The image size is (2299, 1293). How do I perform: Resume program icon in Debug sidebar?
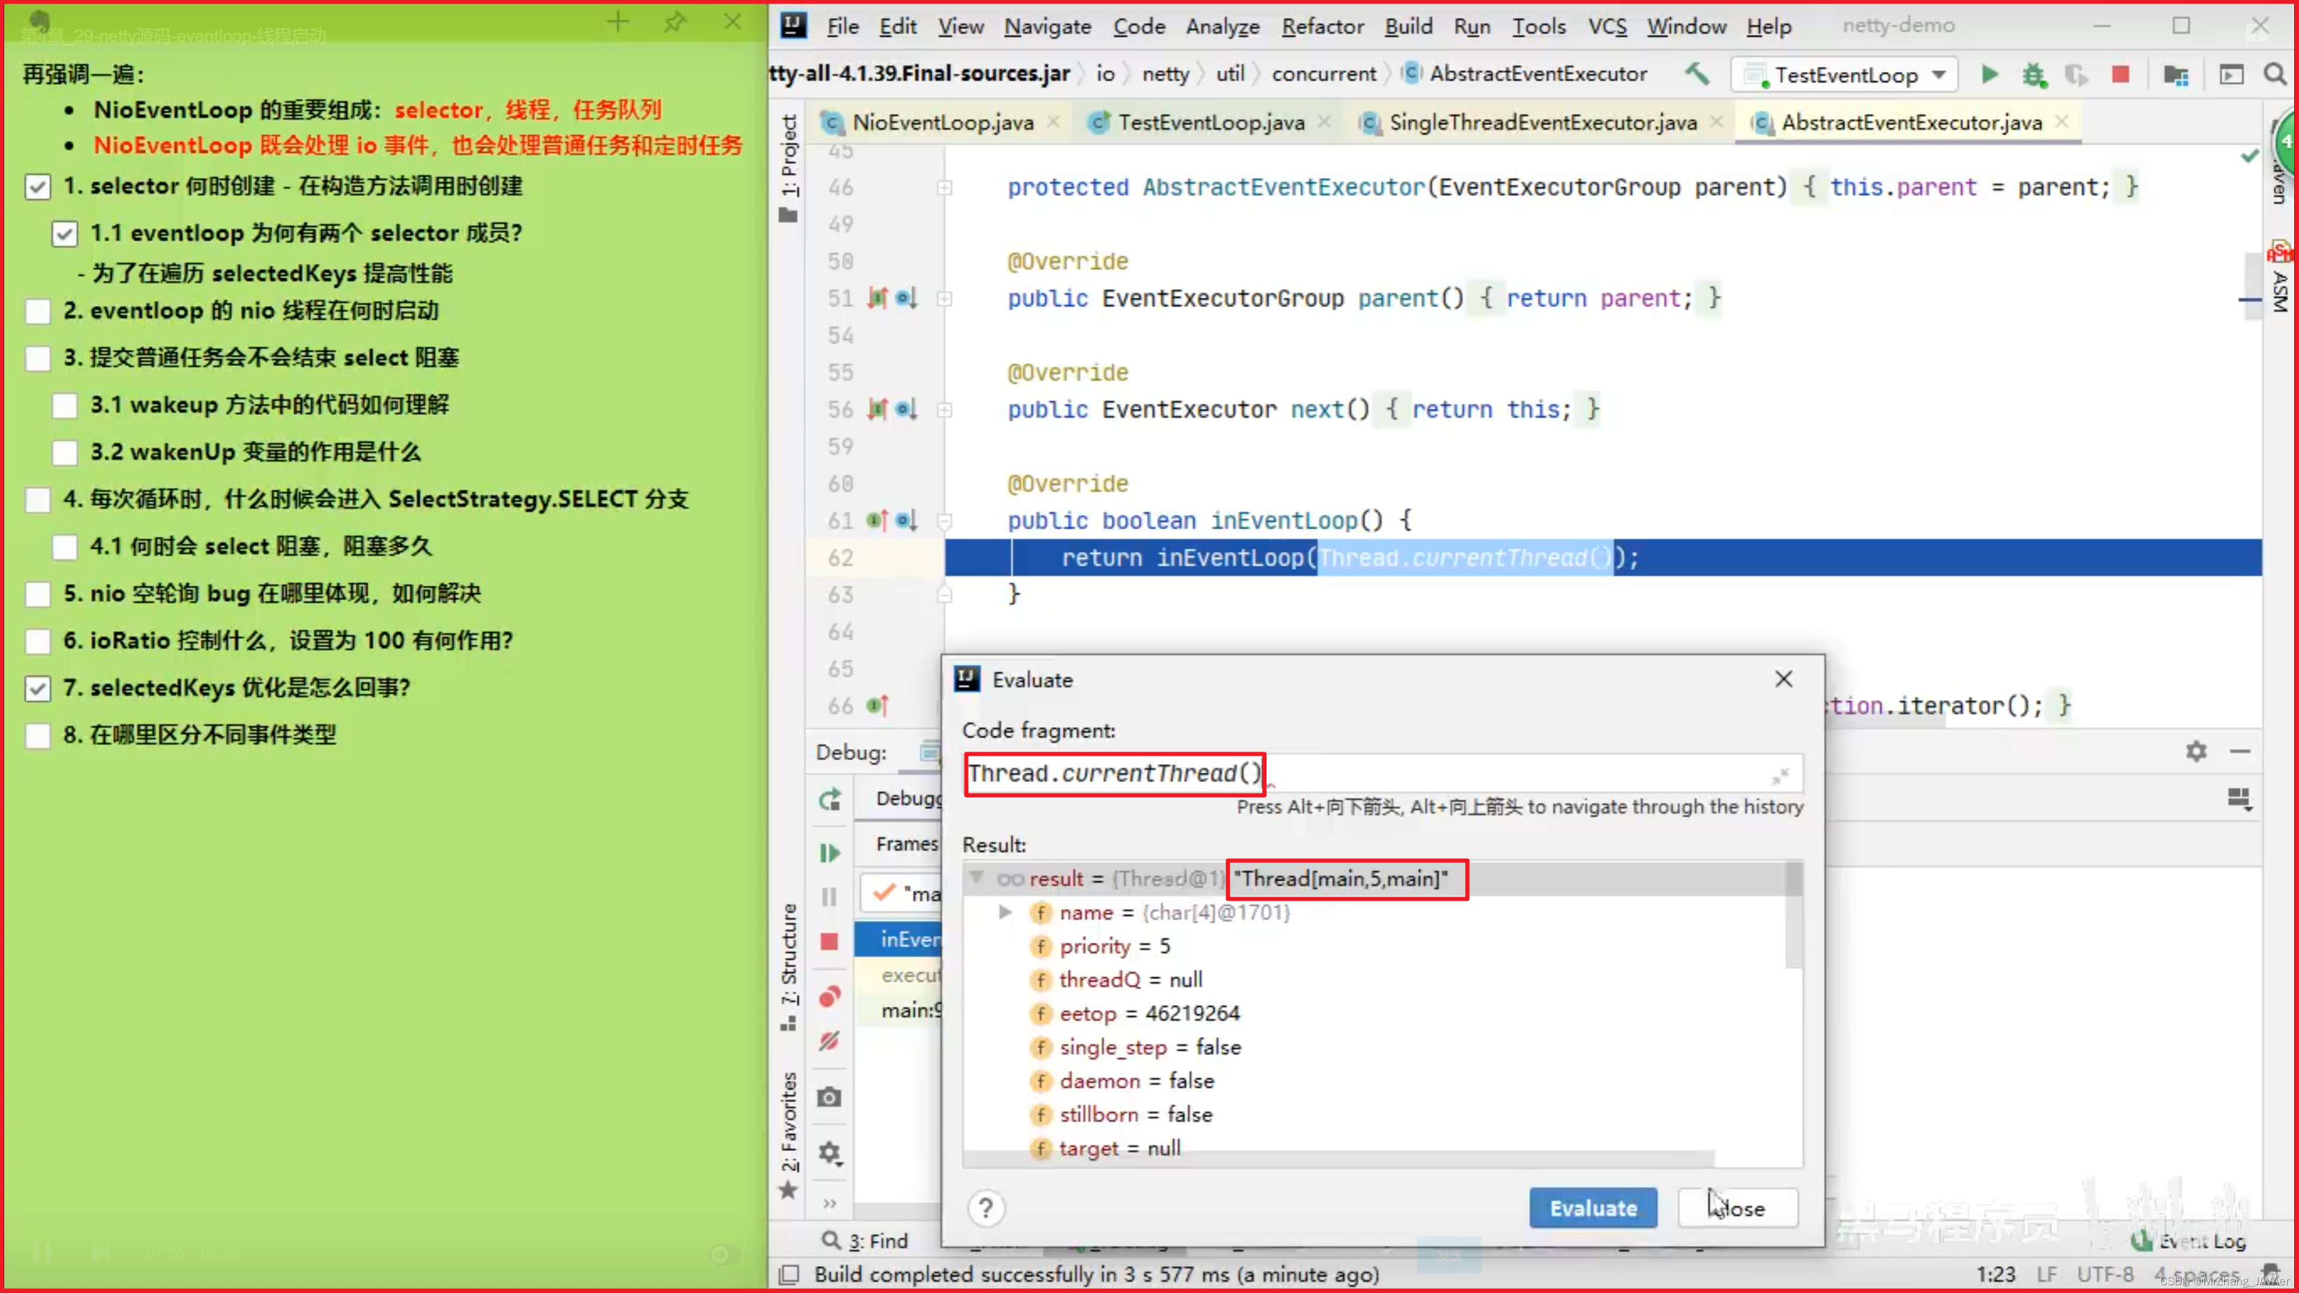(830, 853)
